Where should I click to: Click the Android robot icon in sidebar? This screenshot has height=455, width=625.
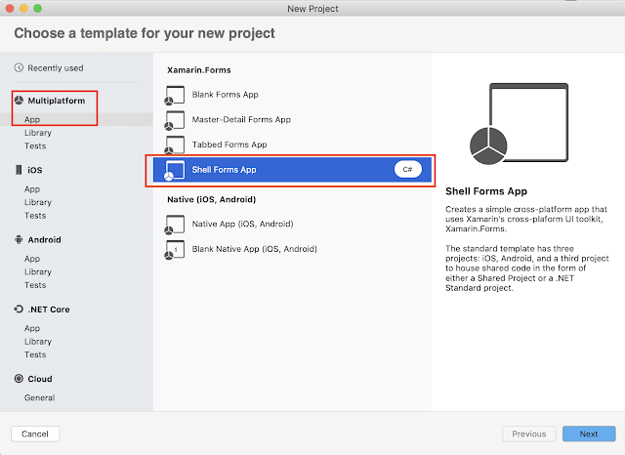pos(19,239)
